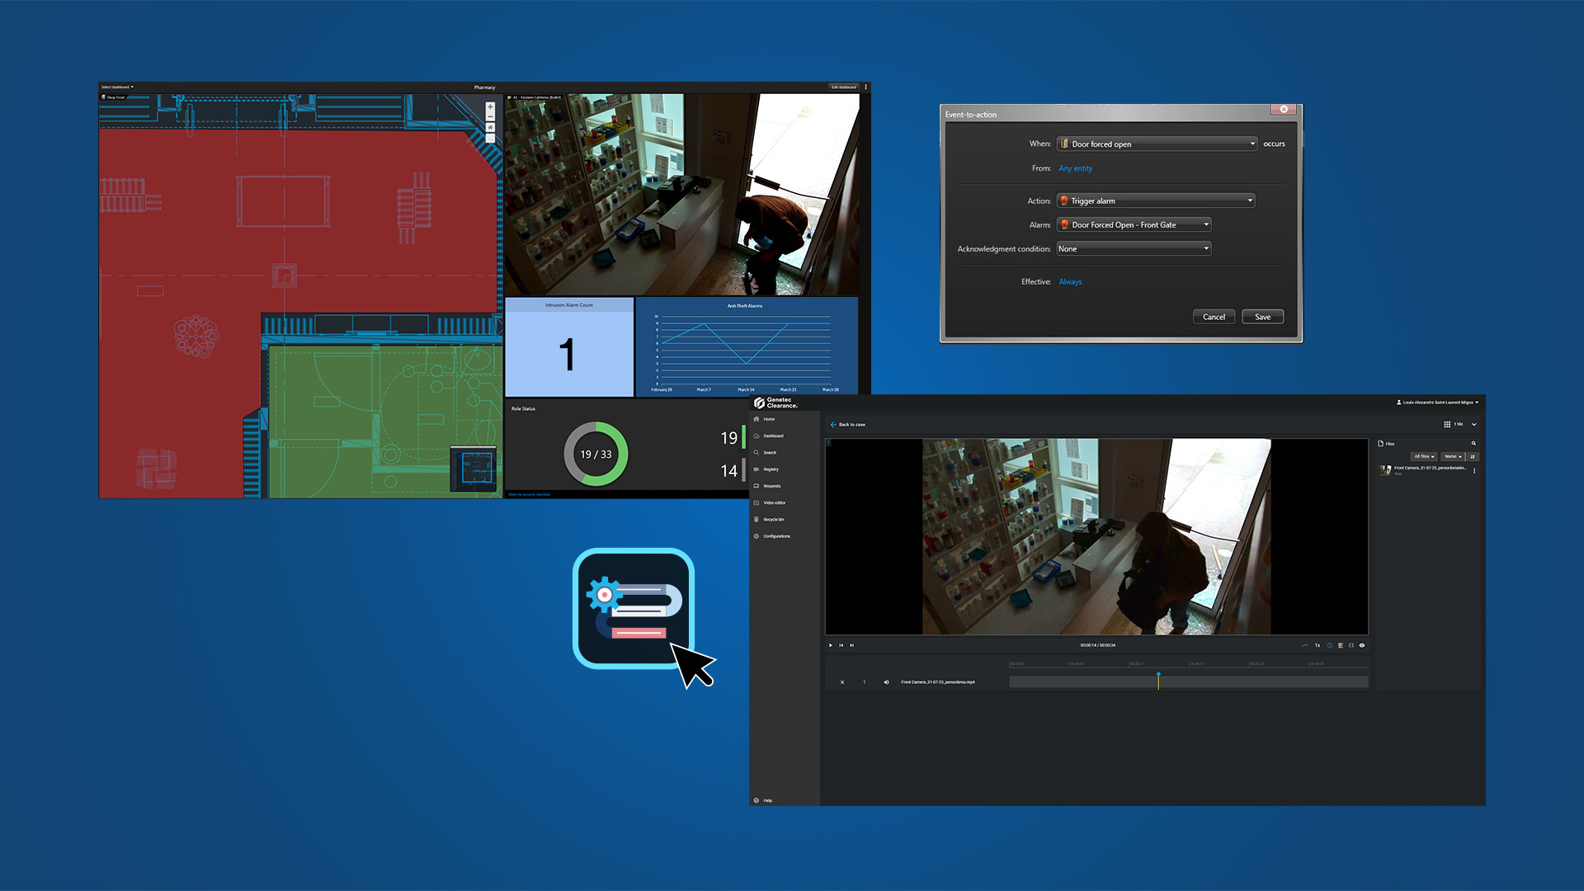Go to Registry in Clearance sidebar
1584x891 pixels.
click(x=771, y=469)
